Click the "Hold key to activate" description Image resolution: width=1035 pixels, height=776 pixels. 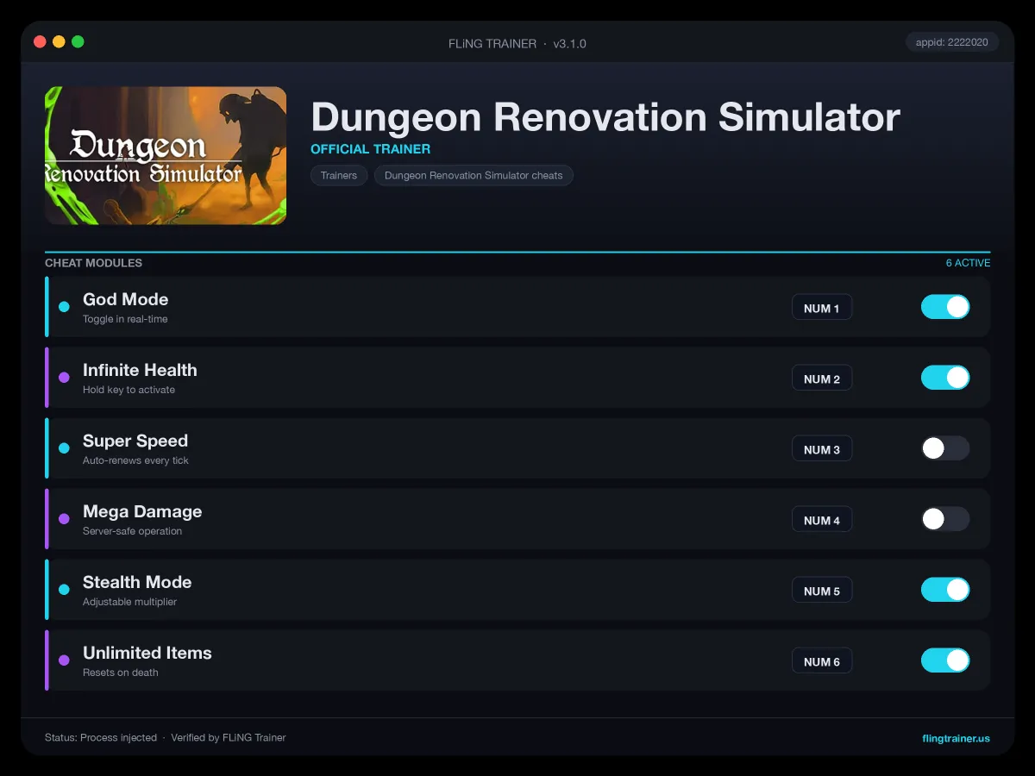pyautogui.click(x=129, y=390)
